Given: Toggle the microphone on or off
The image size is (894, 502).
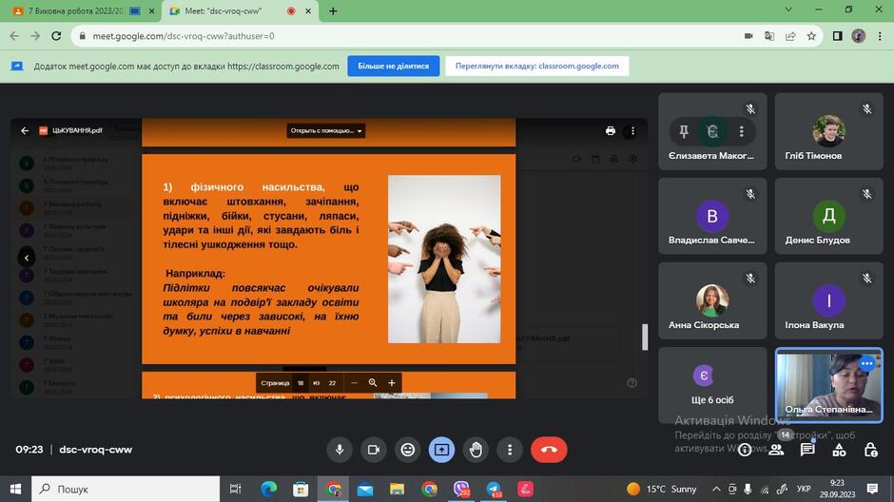Looking at the screenshot, I should click(x=340, y=450).
